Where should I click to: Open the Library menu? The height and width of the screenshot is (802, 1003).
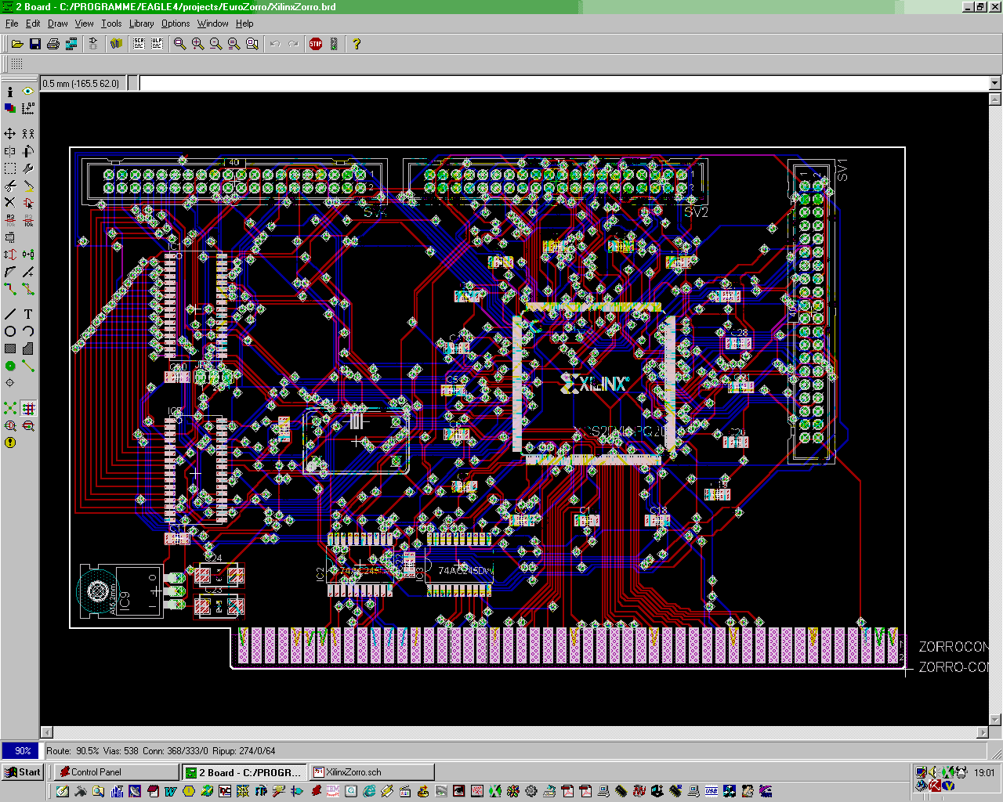click(142, 23)
